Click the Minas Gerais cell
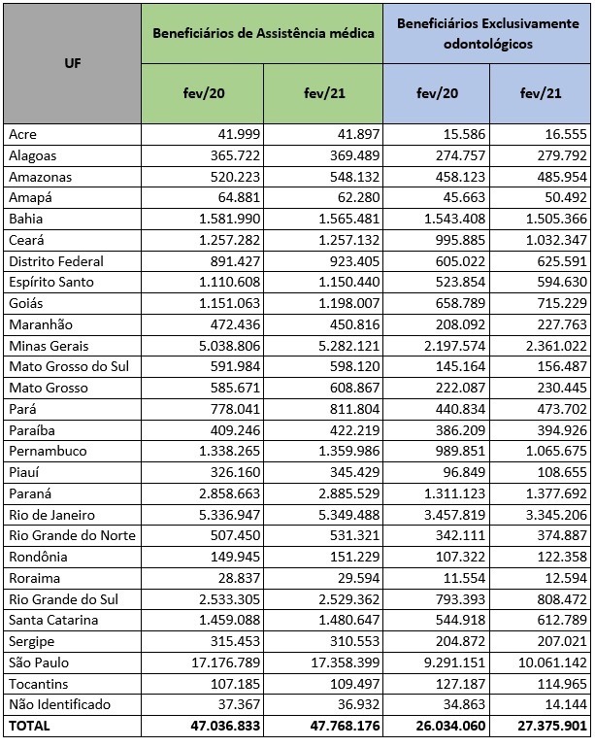This screenshot has width=595, height=747. [x=48, y=345]
